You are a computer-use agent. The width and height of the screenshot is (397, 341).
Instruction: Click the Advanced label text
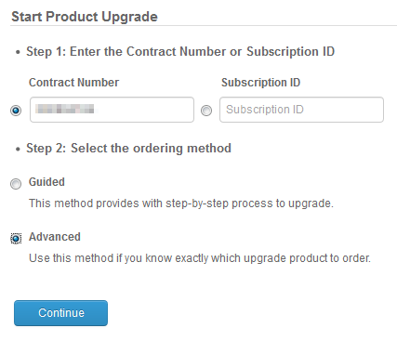55,237
